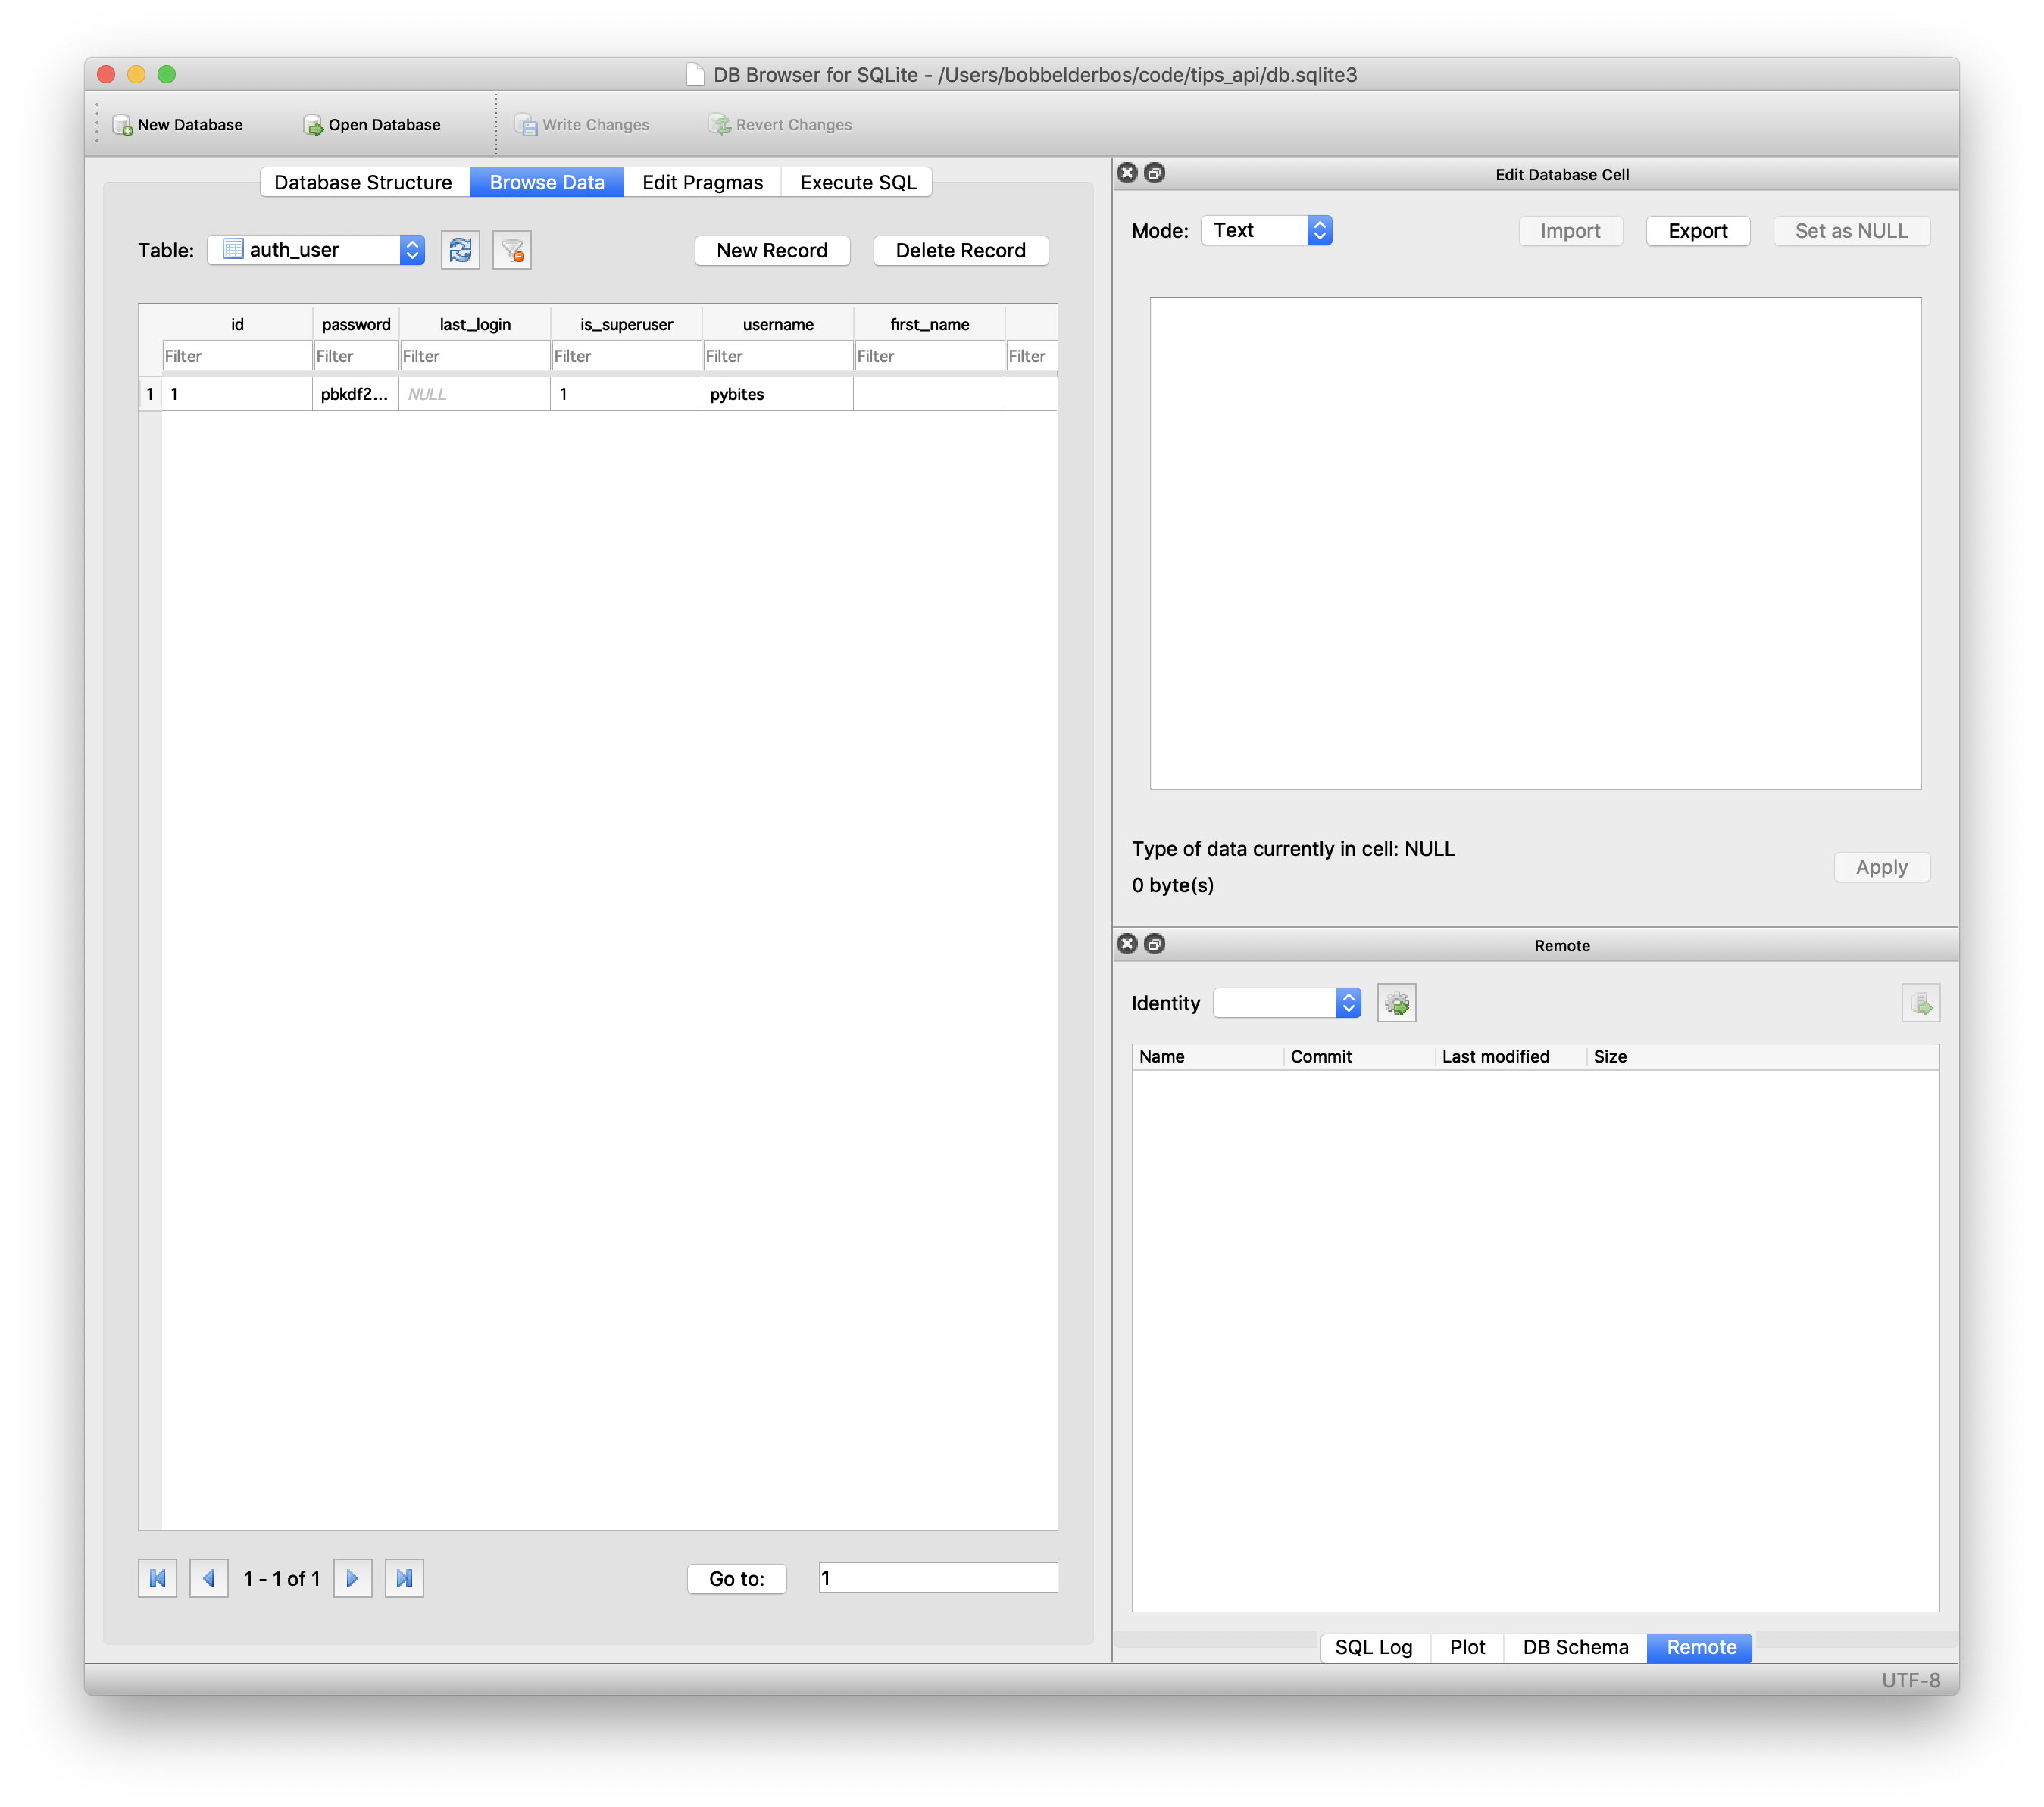
Task: Click the username column filter field
Action: pyautogui.click(x=777, y=356)
